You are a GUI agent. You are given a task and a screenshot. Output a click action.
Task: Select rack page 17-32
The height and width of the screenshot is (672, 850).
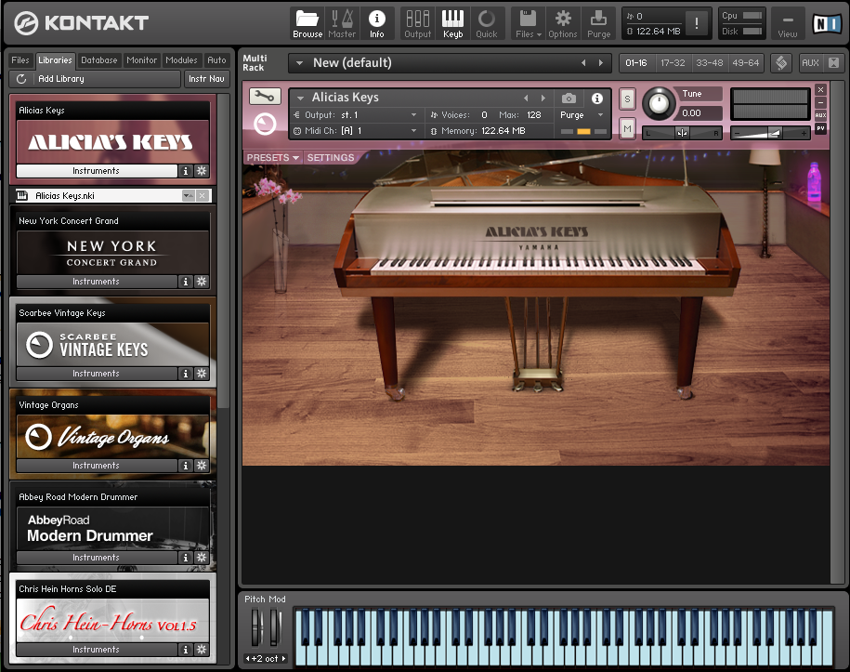[673, 63]
